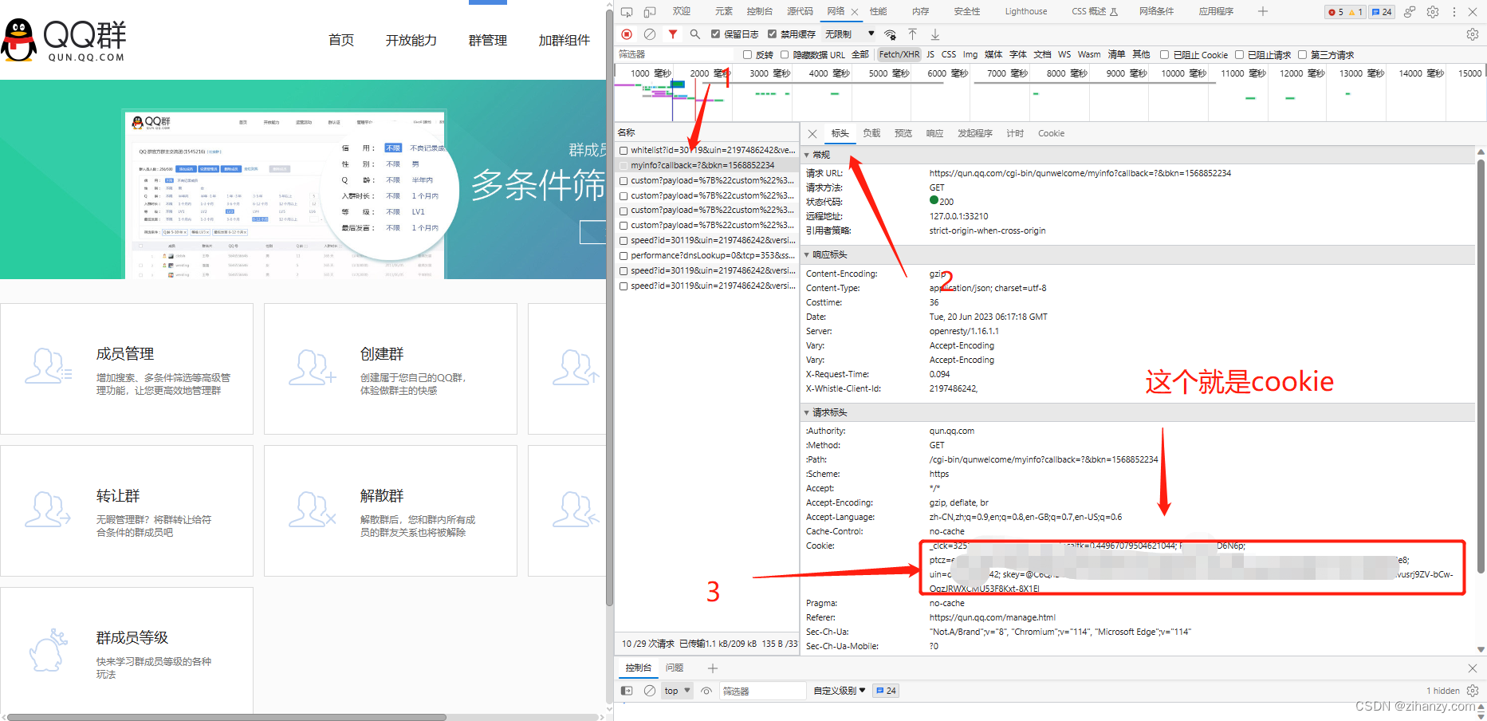Toggle the 保留日志 checkbox
This screenshot has height=721, width=1487.
coord(715,34)
